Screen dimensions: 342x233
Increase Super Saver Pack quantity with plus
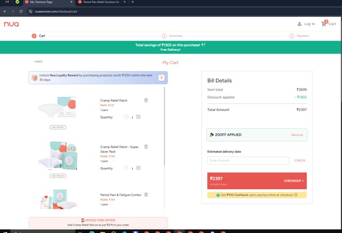point(138,168)
